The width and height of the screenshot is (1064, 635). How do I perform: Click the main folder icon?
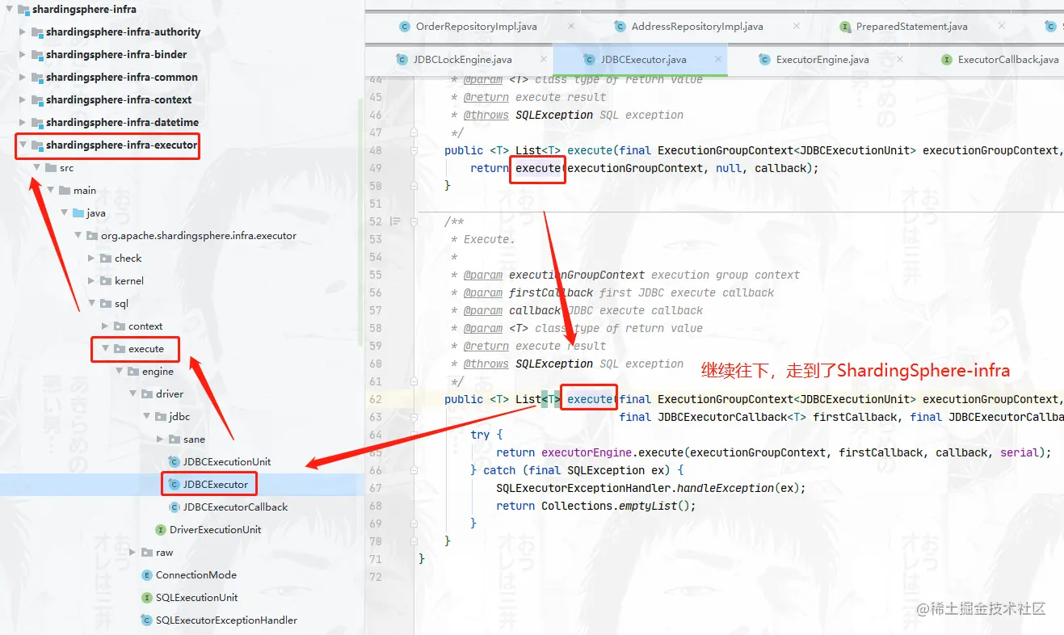click(x=65, y=191)
